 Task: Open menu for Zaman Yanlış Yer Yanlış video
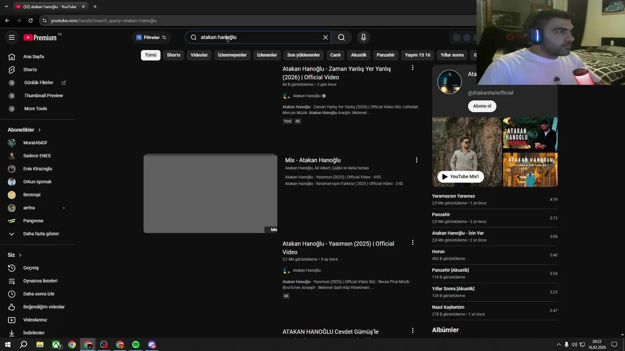413,68
